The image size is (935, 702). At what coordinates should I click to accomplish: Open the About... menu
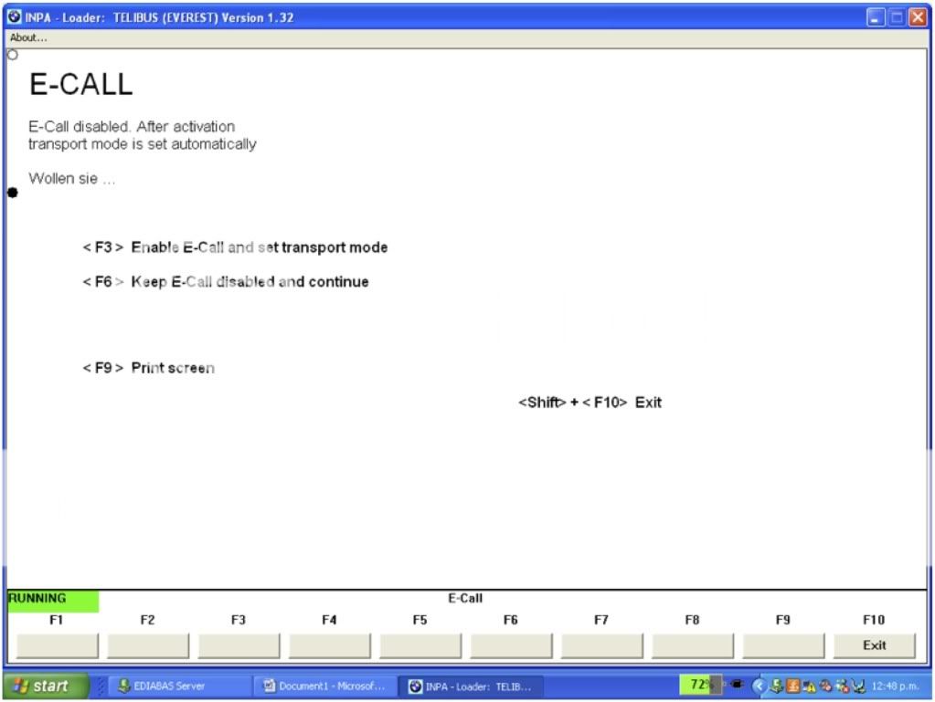(28, 37)
